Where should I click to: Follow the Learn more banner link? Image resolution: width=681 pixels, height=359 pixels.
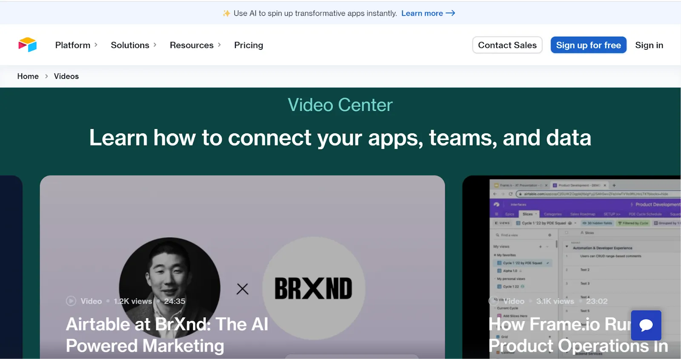tap(422, 13)
